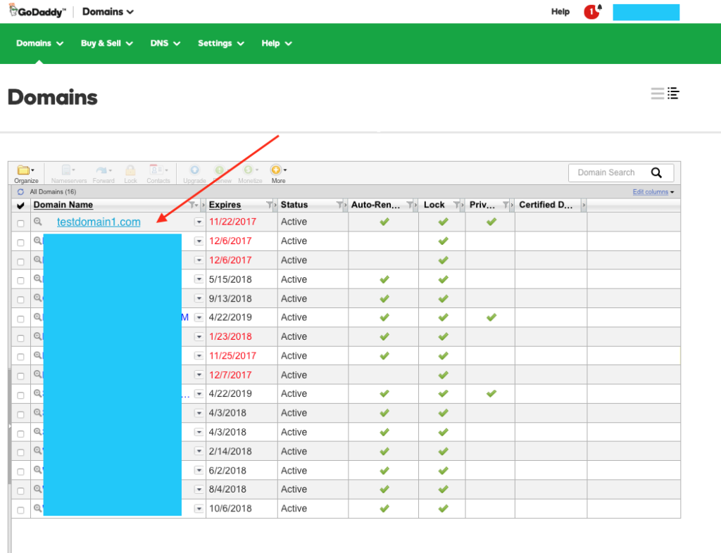This screenshot has height=553, width=721.
Task: Check the box for the 11/25/2017 row
Action: (x=20, y=357)
